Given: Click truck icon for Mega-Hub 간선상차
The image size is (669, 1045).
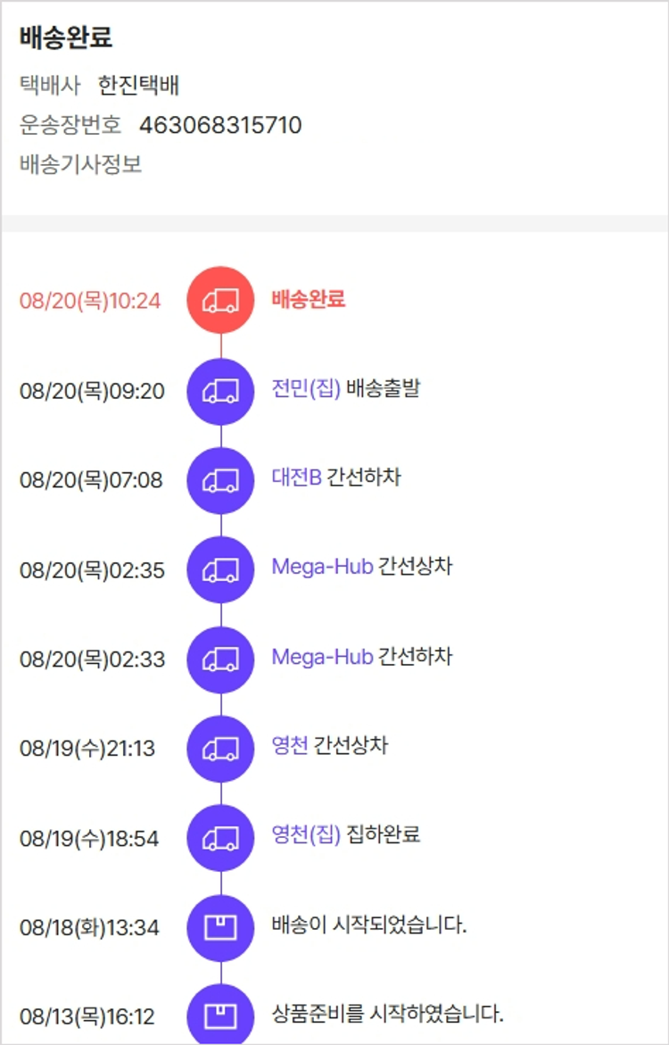Looking at the screenshot, I should pyautogui.click(x=220, y=570).
